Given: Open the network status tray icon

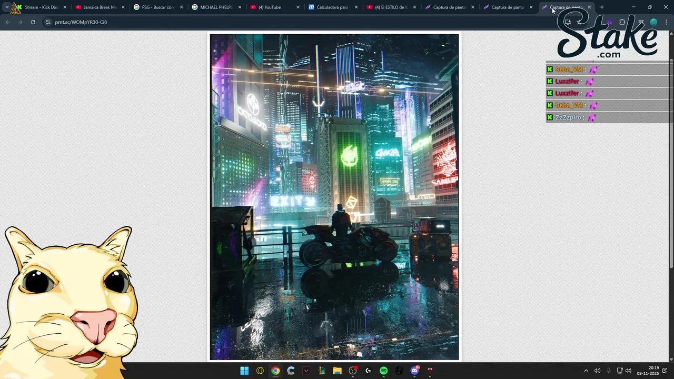Looking at the screenshot, I should point(620,371).
